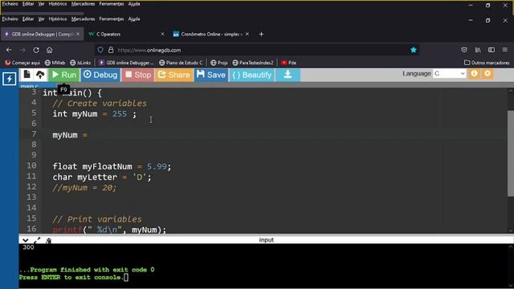Close the GDB online Debugger tab
The image size is (514, 289).
78,34
